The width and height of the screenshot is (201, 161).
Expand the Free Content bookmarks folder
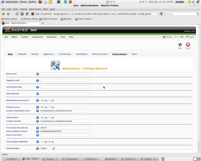[84, 19]
